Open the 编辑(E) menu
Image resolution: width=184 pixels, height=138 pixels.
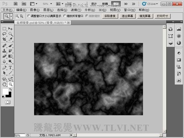point(21,10)
